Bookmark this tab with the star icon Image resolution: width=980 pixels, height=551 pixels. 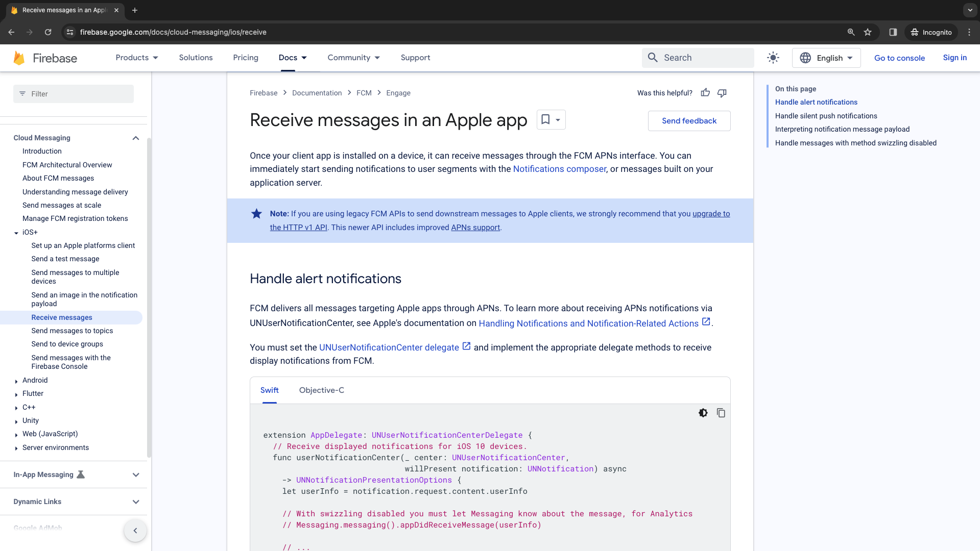868,32
